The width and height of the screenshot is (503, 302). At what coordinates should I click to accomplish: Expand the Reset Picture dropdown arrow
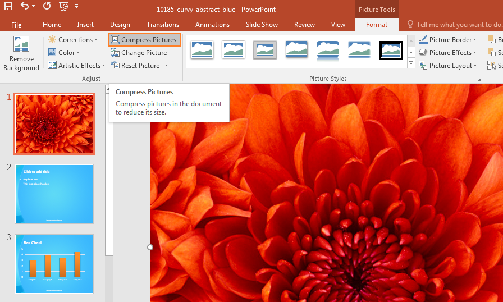click(167, 66)
